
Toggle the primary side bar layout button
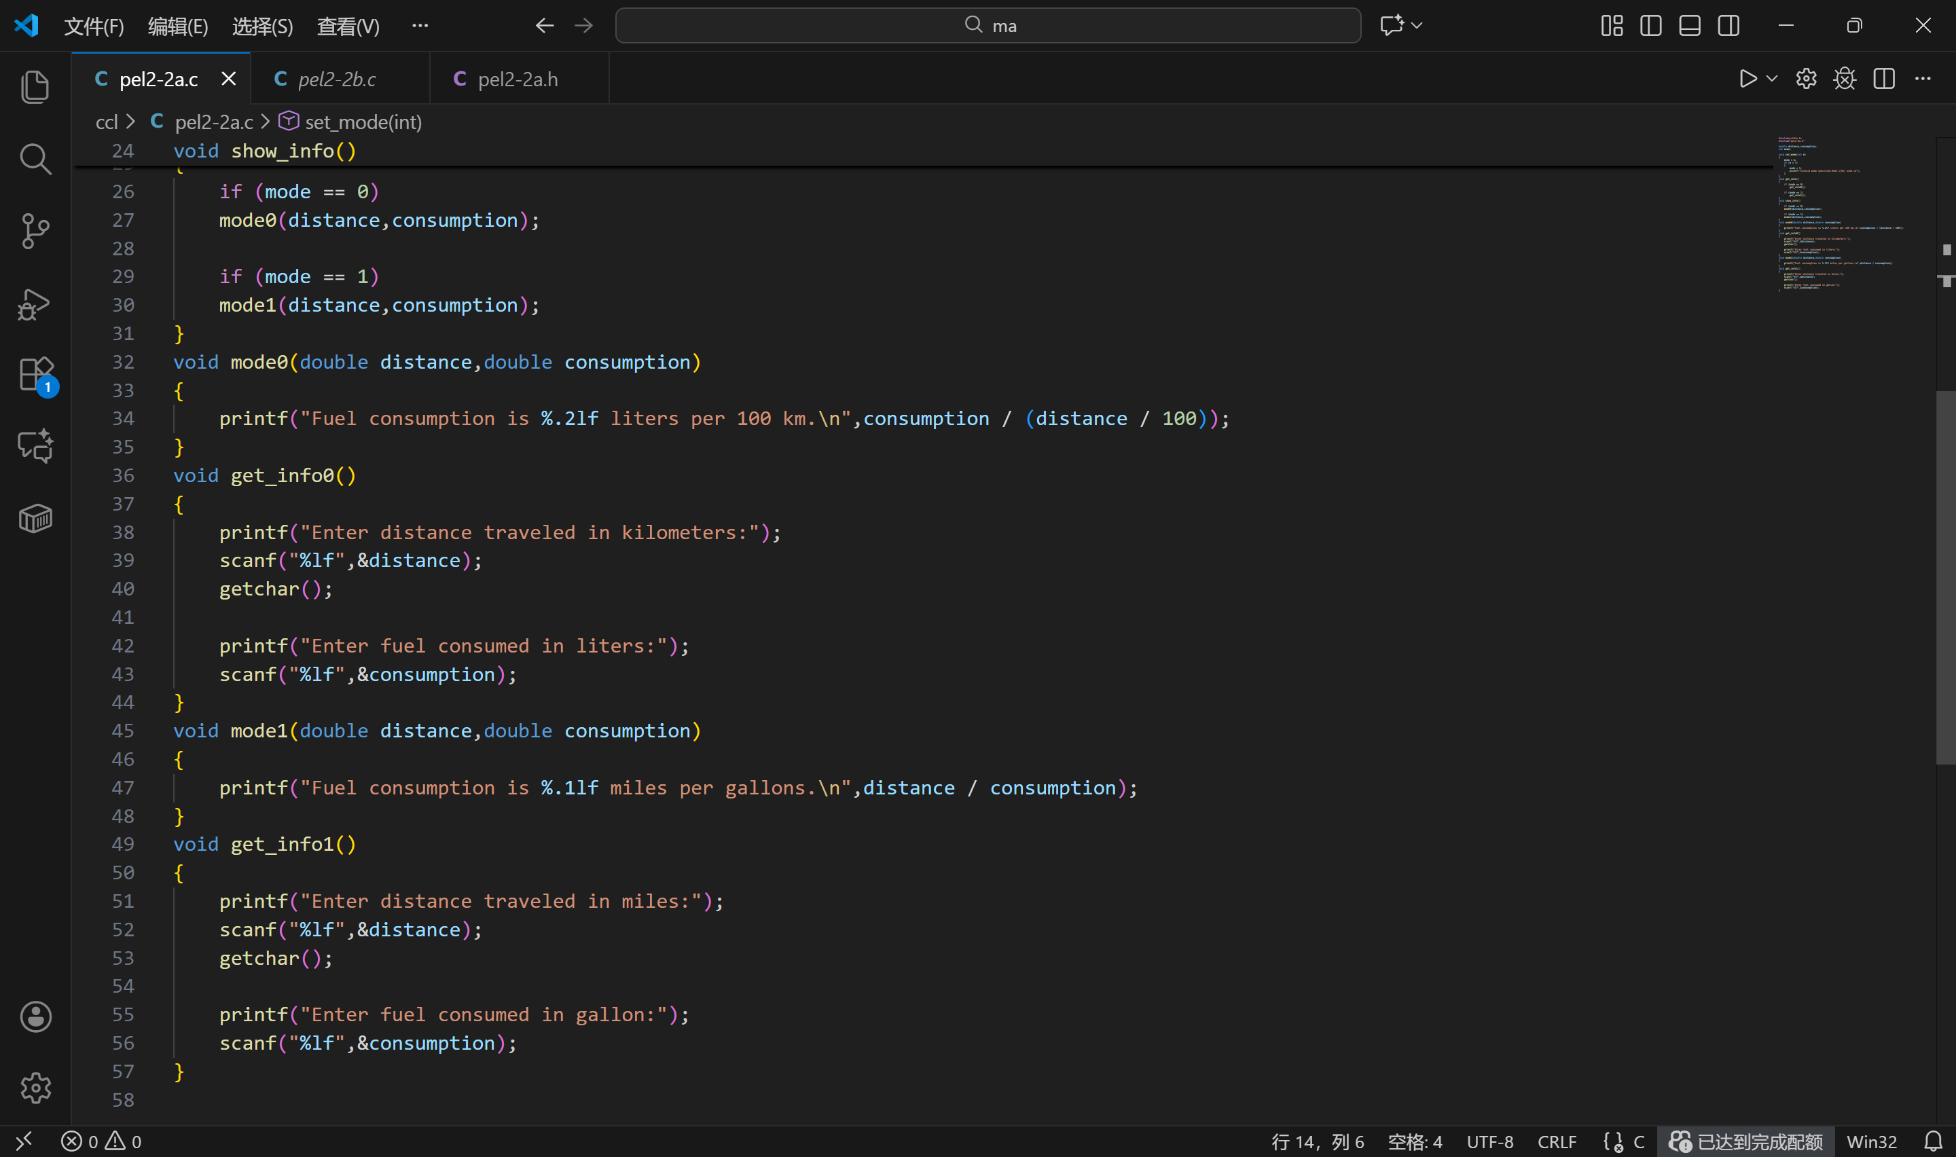click(1650, 26)
